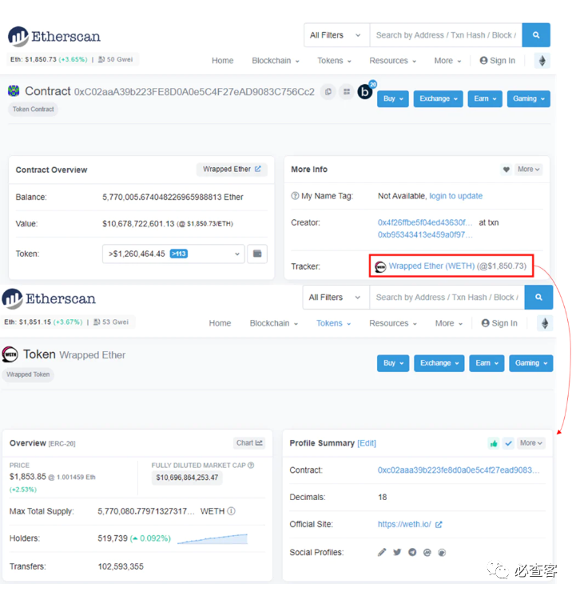
Task: Expand upper Buy dropdown button
Action: click(x=393, y=99)
